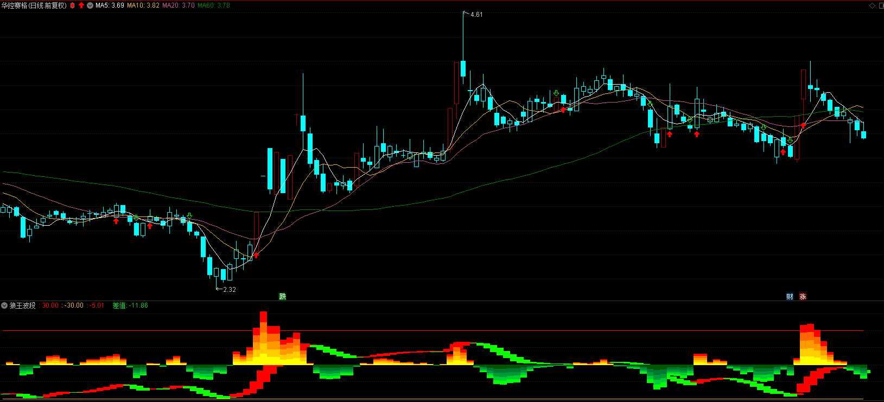Click the green 跌 event marker
The width and height of the screenshot is (884, 402).
[282, 296]
